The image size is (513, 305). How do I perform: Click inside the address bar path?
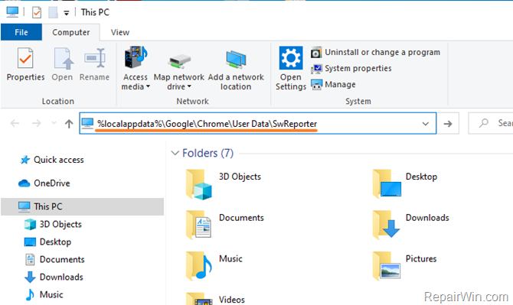click(x=207, y=124)
